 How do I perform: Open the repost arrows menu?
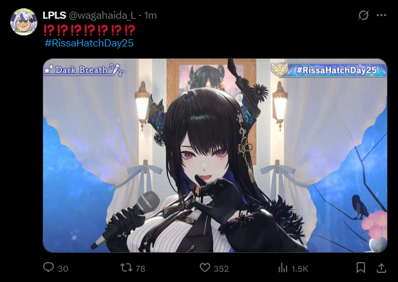tap(126, 268)
